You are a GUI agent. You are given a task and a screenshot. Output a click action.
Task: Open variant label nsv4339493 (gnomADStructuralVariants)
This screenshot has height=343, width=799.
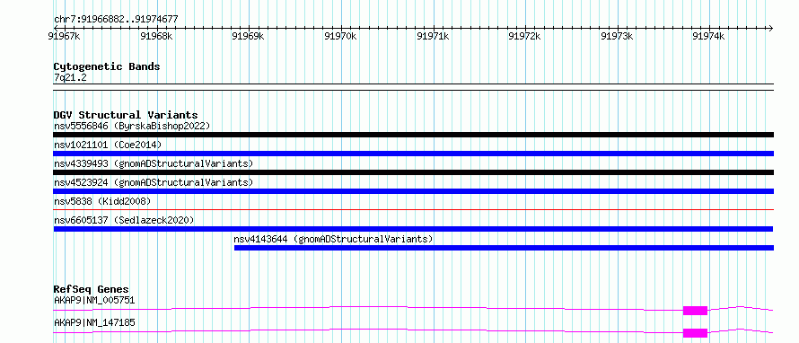click(154, 163)
